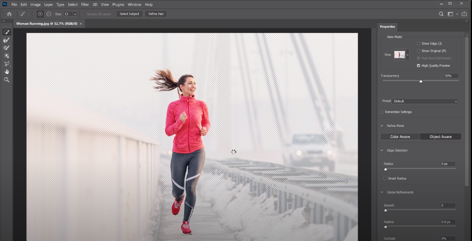472x241 pixels.
Task: Choose the Object Selection tool
Action: [7, 56]
